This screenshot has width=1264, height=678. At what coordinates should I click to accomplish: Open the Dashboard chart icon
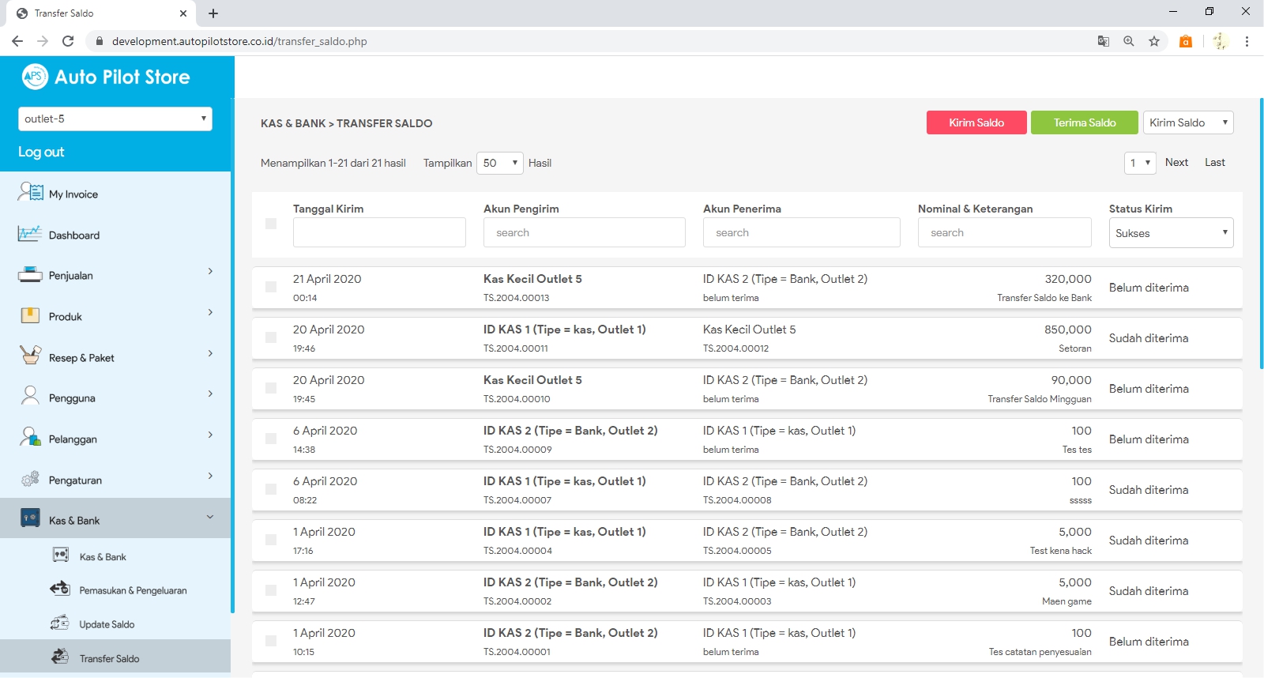pyautogui.click(x=30, y=234)
